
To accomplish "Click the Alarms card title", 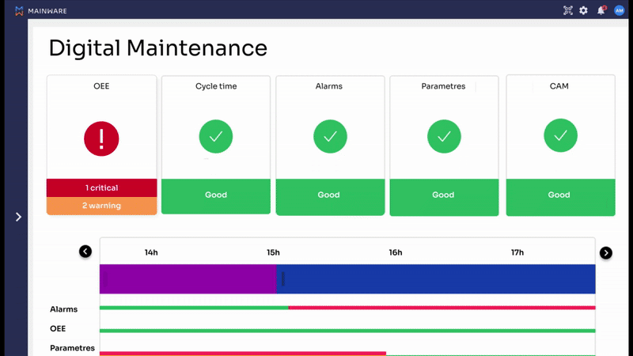I will coord(329,86).
